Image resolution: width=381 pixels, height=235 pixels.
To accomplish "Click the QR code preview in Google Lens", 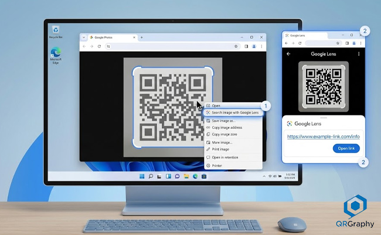I will pos(324,86).
